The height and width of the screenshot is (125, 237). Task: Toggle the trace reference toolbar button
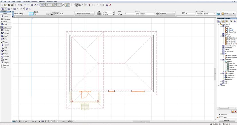pyautogui.click(x=67, y=5)
